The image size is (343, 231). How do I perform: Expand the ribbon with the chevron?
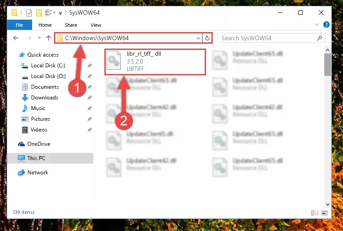[317, 25]
